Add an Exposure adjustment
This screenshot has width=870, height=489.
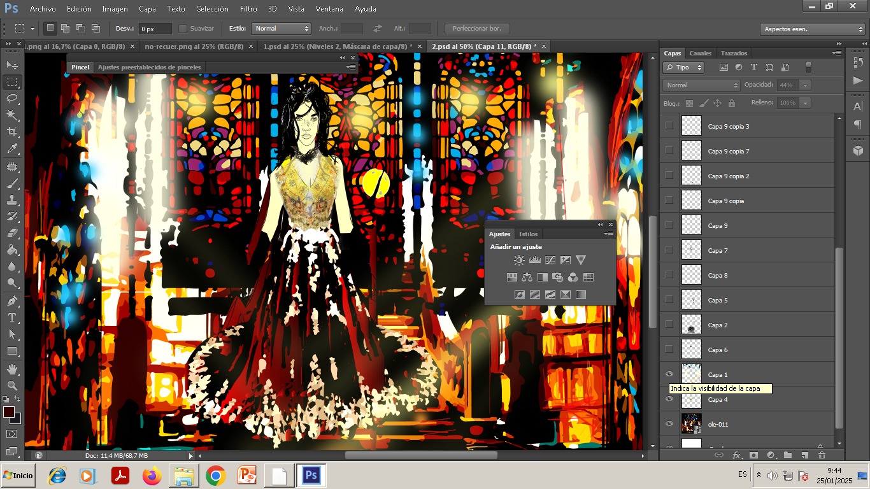[x=566, y=260]
